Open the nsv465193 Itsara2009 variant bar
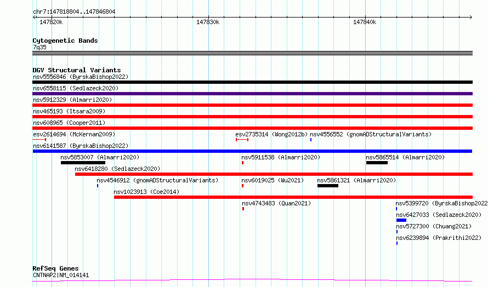The width and height of the screenshot is (488, 287). click(252, 117)
